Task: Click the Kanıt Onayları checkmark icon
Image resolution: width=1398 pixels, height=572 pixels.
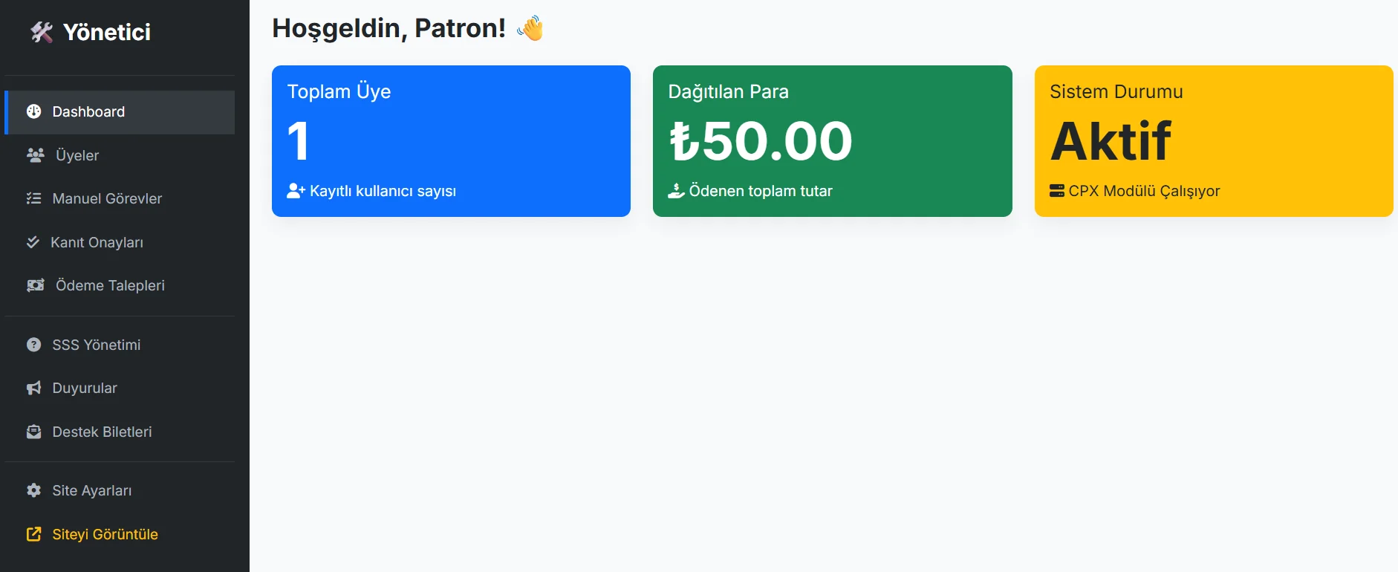Action: (x=33, y=242)
